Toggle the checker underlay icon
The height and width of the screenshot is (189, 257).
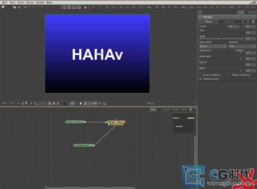pyautogui.click(x=90, y=103)
